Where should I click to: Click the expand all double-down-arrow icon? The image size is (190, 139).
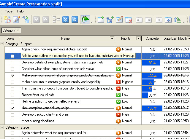tap(66, 20)
